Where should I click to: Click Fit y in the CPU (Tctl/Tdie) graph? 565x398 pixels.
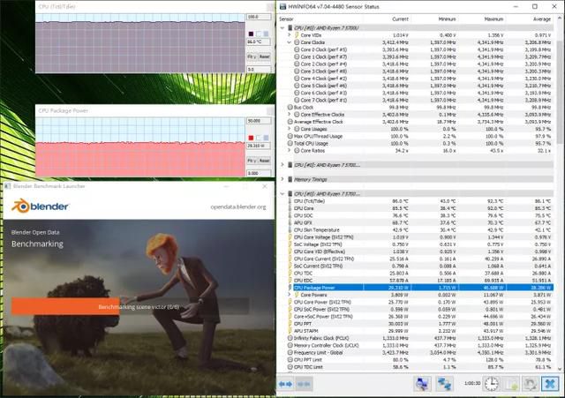[x=252, y=56]
